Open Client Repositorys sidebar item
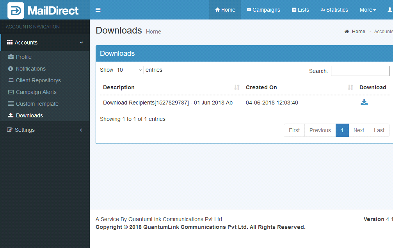This screenshot has width=393, height=248. 38,80
